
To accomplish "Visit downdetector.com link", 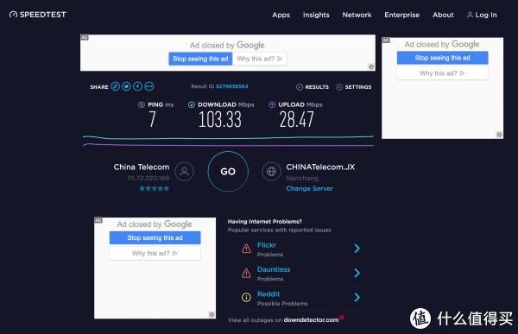I will [x=311, y=320].
